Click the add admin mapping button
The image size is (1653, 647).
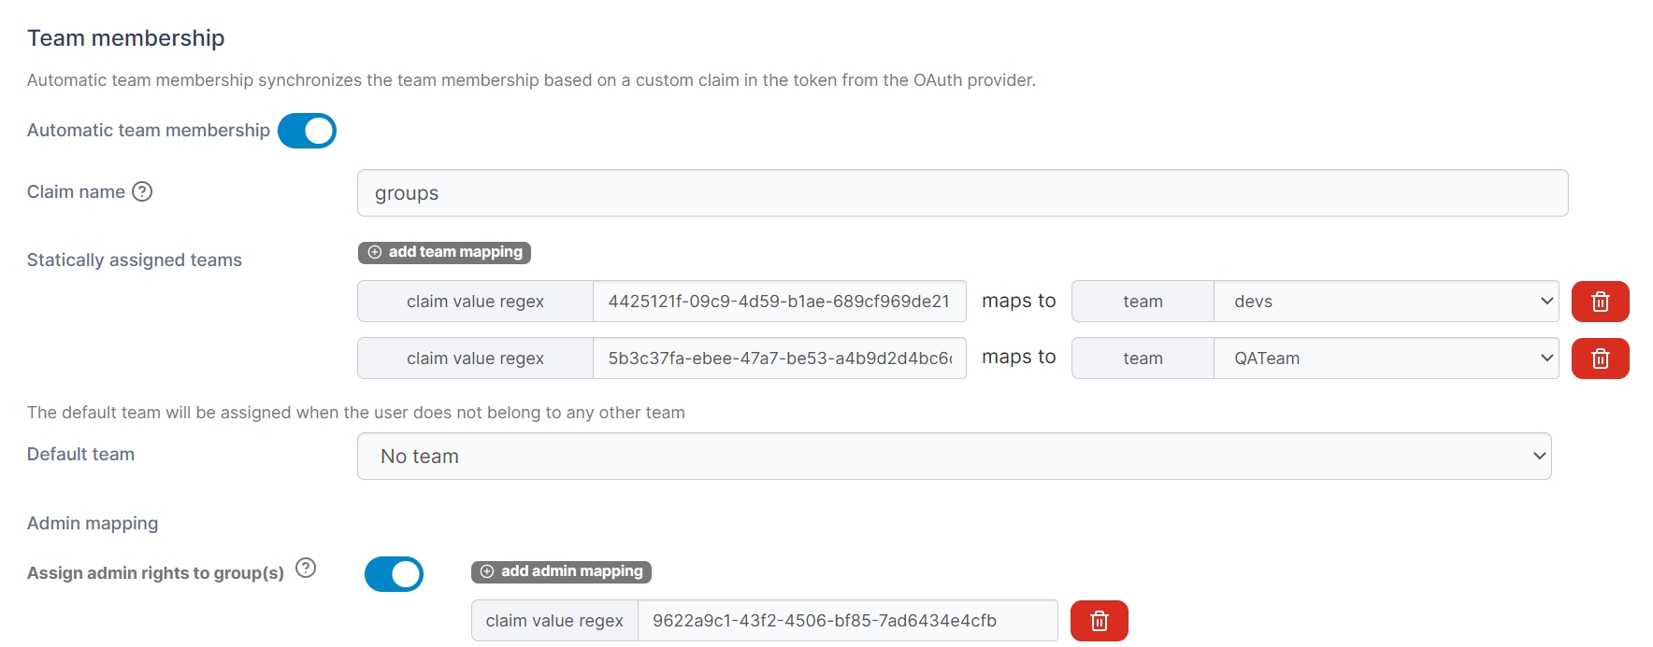coord(561,571)
